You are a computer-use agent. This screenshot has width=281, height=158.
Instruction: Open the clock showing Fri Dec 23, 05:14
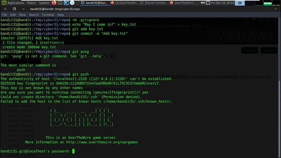pos(223,3)
